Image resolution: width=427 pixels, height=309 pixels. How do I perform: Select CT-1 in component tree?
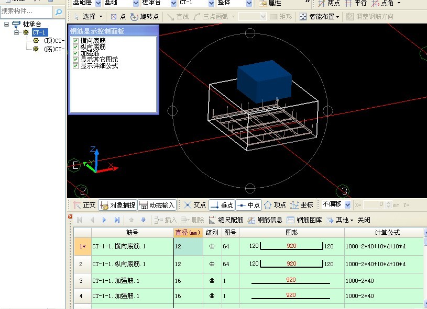tap(39, 32)
